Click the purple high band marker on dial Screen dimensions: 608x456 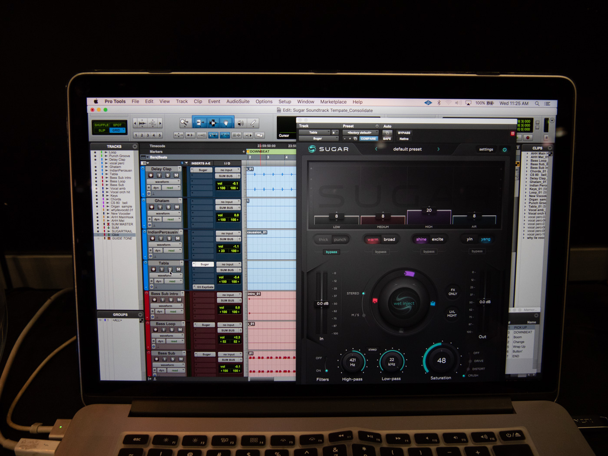pyautogui.click(x=409, y=274)
